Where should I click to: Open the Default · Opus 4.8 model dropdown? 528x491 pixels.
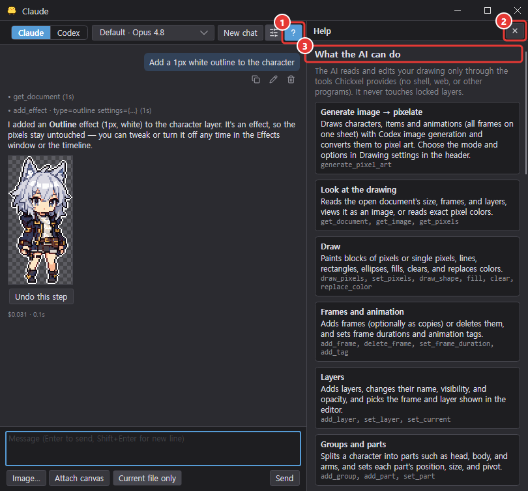pos(153,33)
